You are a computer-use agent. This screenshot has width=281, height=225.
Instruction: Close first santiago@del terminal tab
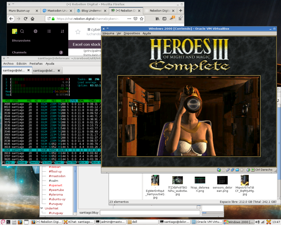[29, 70]
